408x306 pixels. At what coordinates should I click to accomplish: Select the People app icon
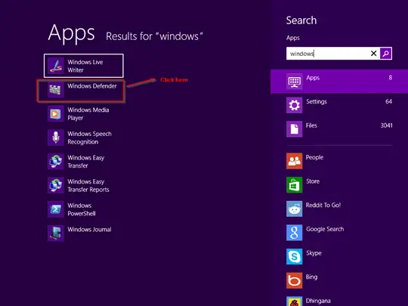[x=295, y=161]
